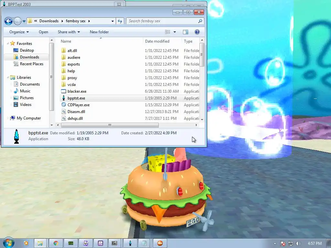Open the BPPTest lava lamp taskbar icon
The width and height of the screenshot is (331, 248).
coord(130,243)
